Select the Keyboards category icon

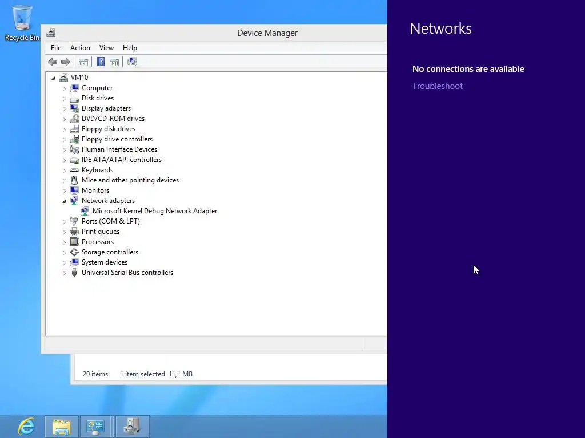(x=74, y=170)
